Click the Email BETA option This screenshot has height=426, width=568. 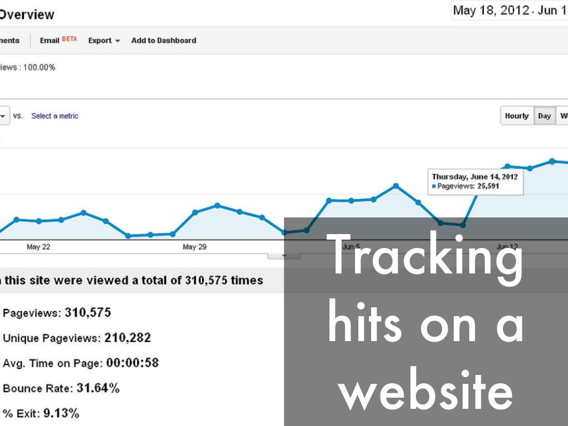coord(58,40)
